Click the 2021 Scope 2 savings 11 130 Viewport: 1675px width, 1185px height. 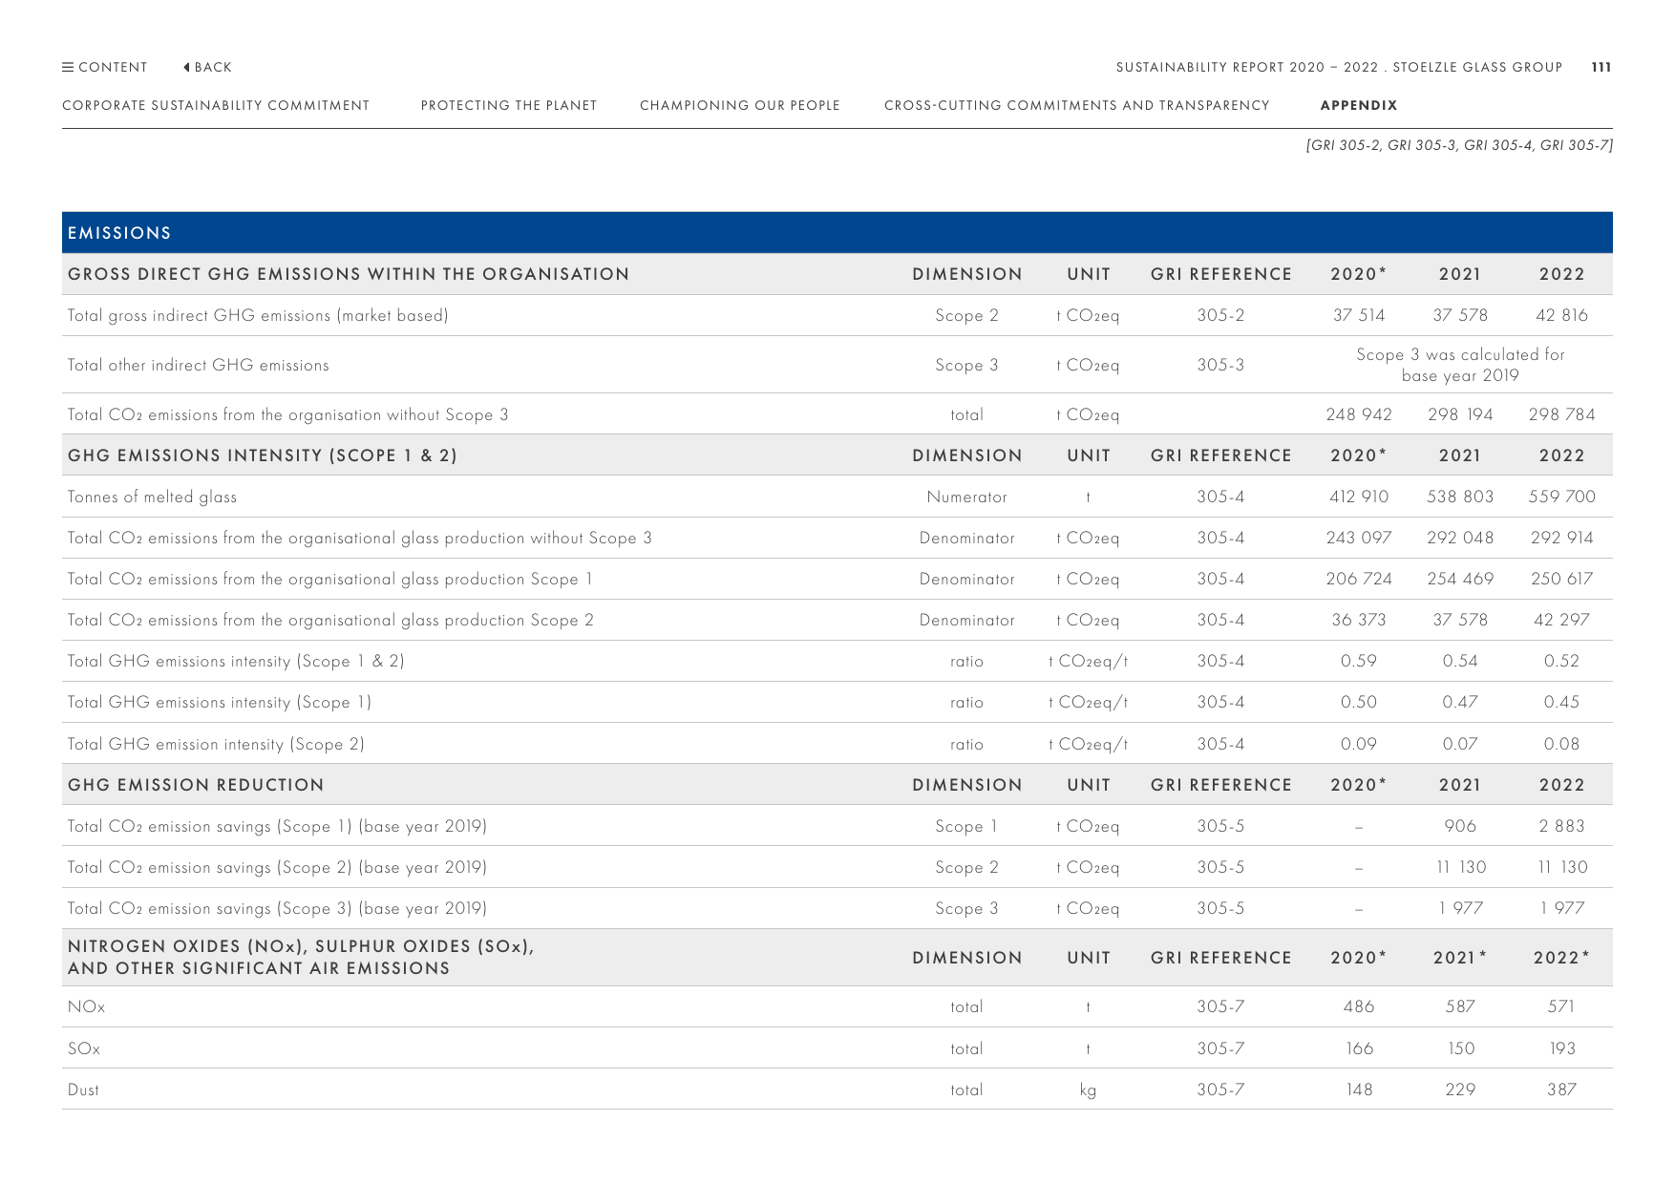tap(1461, 867)
